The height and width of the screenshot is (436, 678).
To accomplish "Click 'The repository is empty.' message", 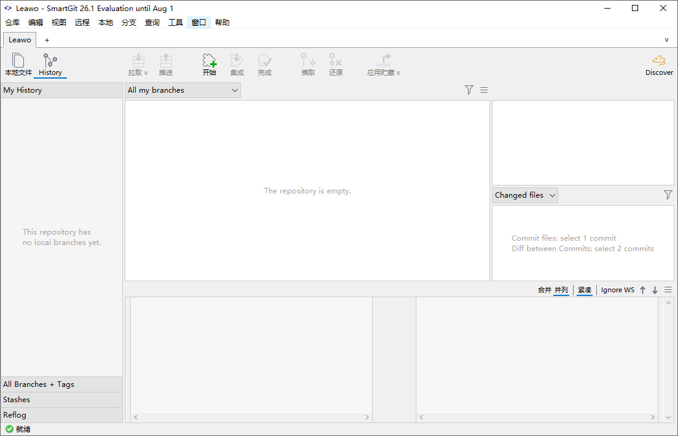I will tap(308, 191).
